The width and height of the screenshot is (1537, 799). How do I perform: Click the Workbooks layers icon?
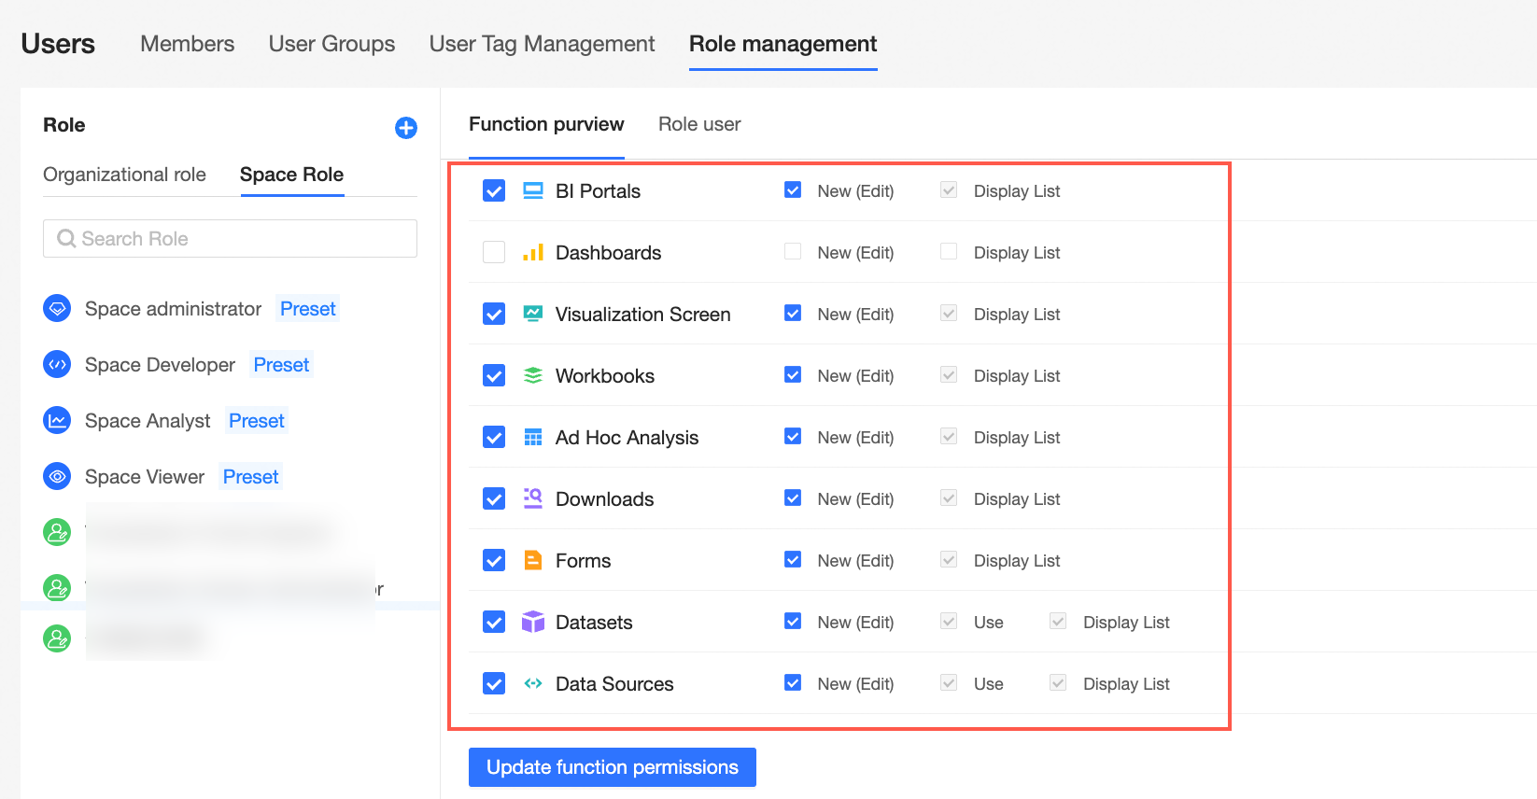533,375
